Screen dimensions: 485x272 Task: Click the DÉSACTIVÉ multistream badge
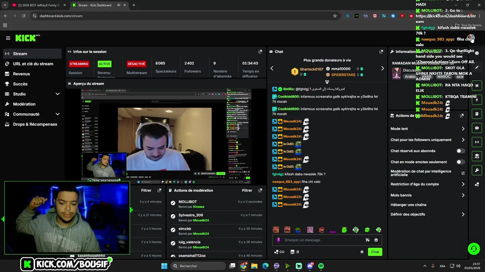pyautogui.click(x=136, y=64)
